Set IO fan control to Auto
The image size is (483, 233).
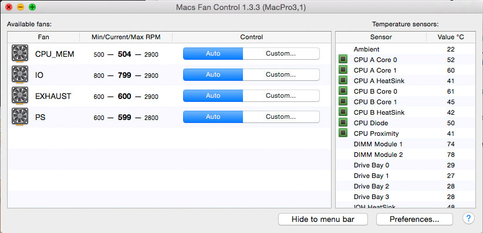pos(213,75)
